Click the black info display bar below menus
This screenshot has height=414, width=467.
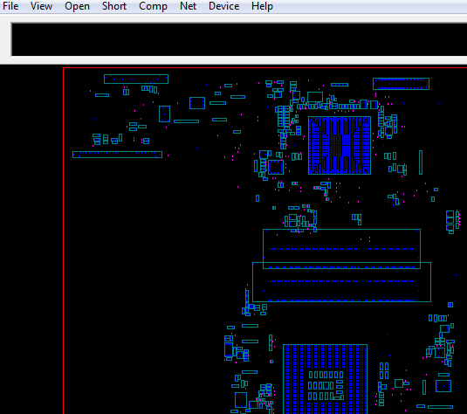[239, 39]
